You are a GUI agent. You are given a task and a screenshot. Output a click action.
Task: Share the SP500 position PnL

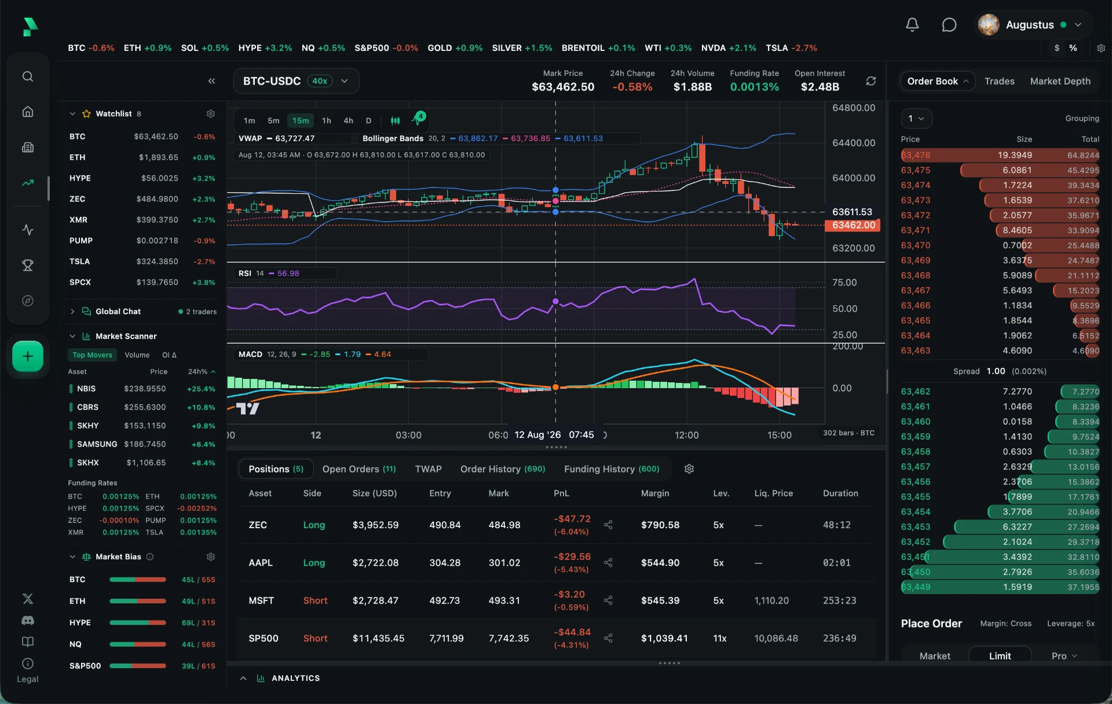click(608, 638)
